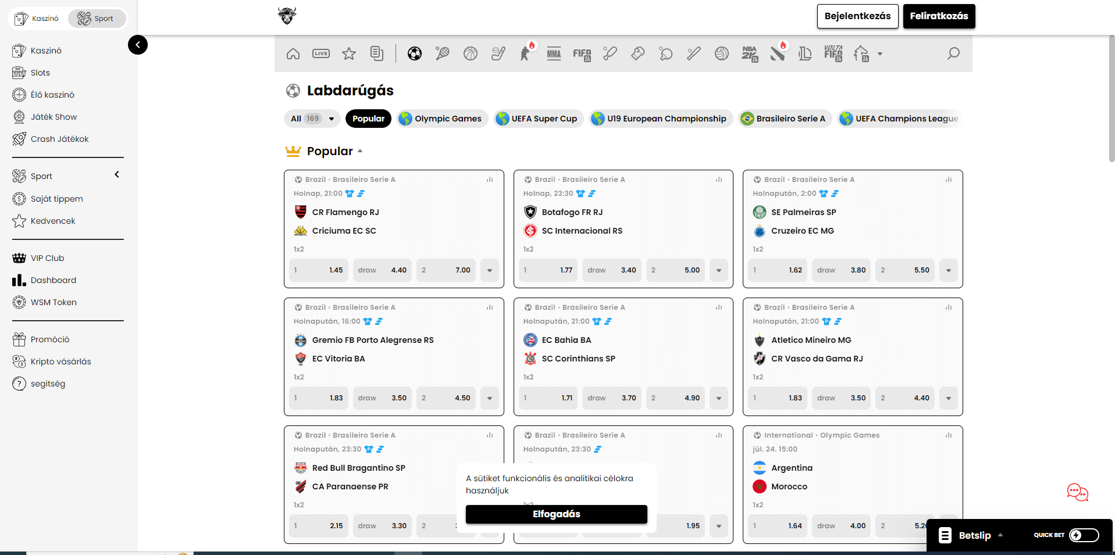Expand more markets on Flamengo card
The height and width of the screenshot is (555, 1115).
[x=490, y=270]
